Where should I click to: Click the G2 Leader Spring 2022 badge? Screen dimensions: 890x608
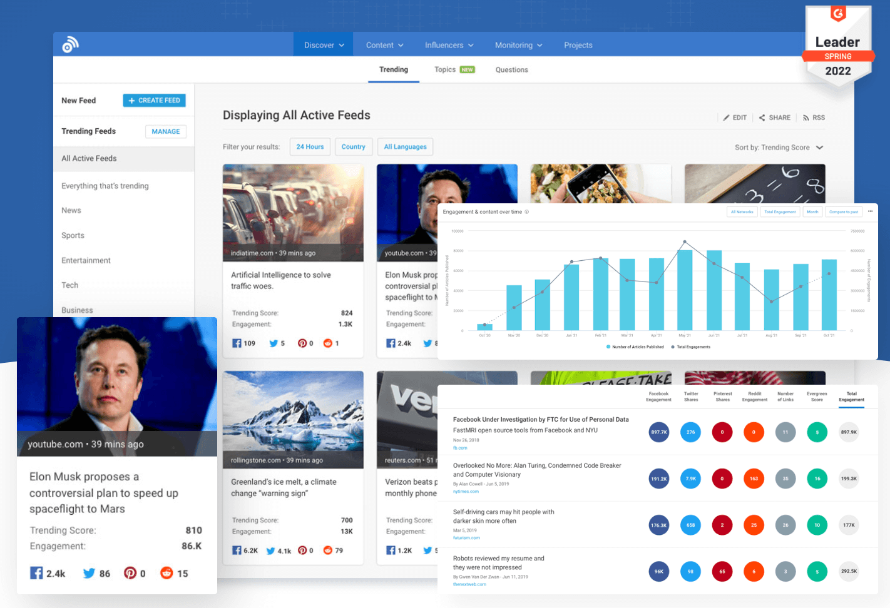[838, 48]
